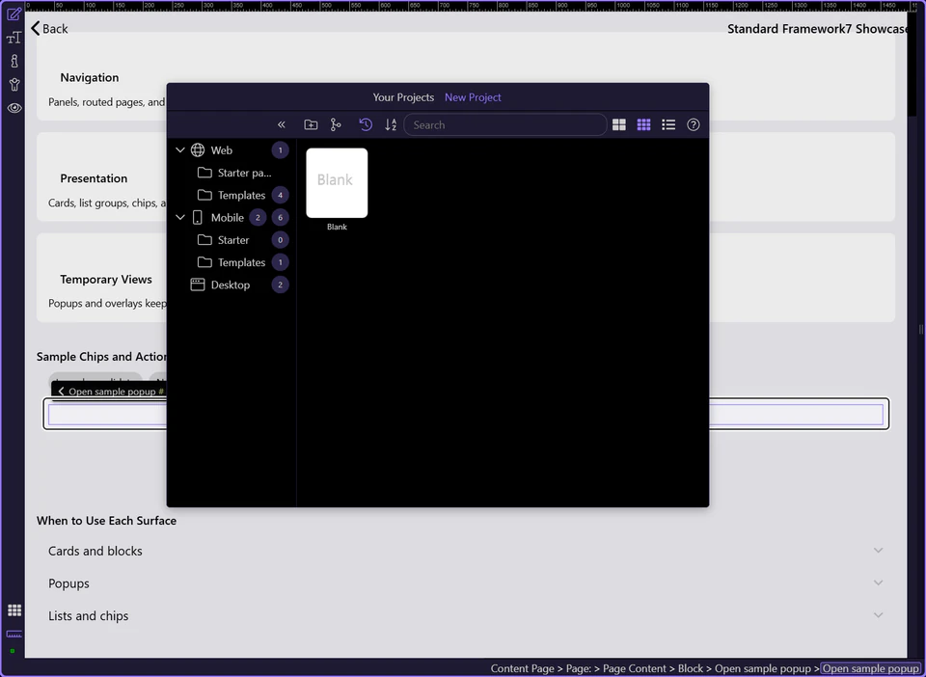Switch to list view icon
The width and height of the screenshot is (926, 677).
coord(668,124)
